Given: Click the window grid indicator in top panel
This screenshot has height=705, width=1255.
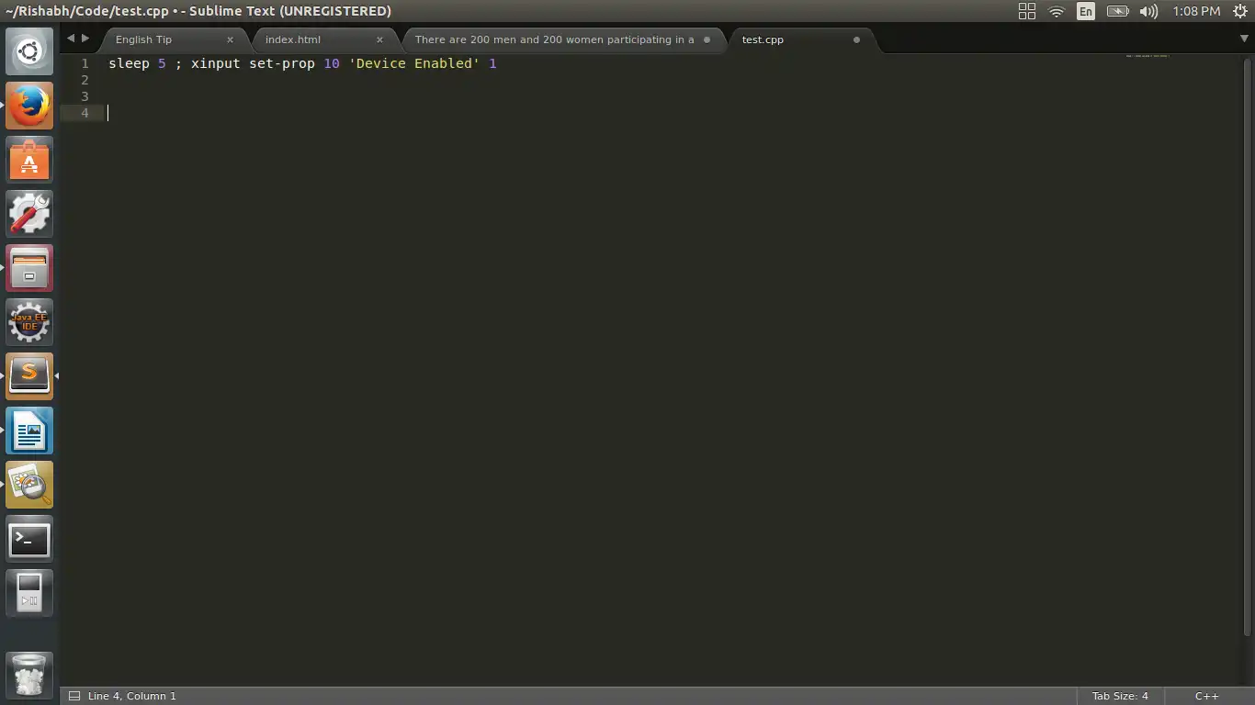Looking at the screenshot, I should (1027, 11).
